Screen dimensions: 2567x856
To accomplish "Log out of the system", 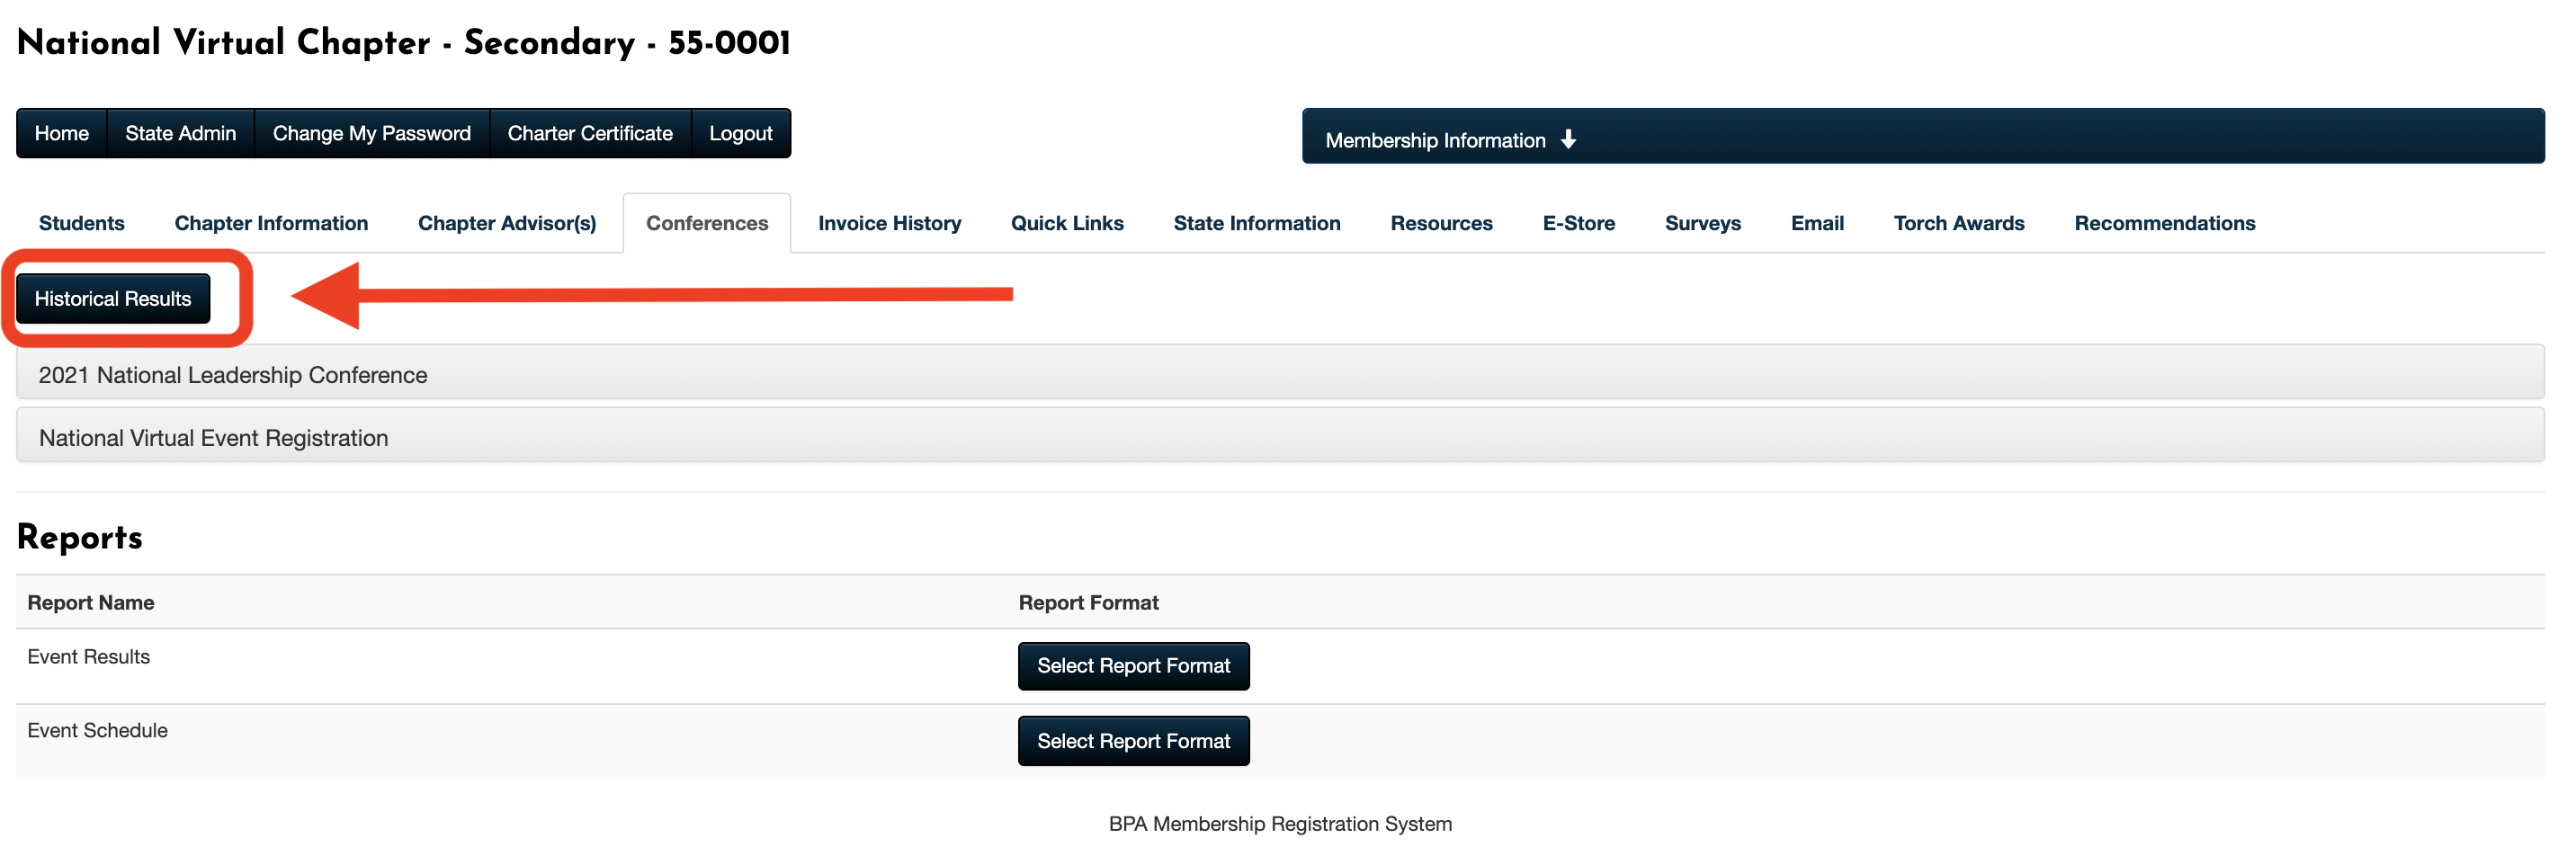I will click(x=740, y=134).
